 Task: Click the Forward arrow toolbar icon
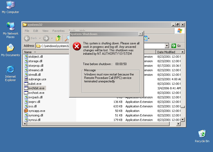pos(46,38)
